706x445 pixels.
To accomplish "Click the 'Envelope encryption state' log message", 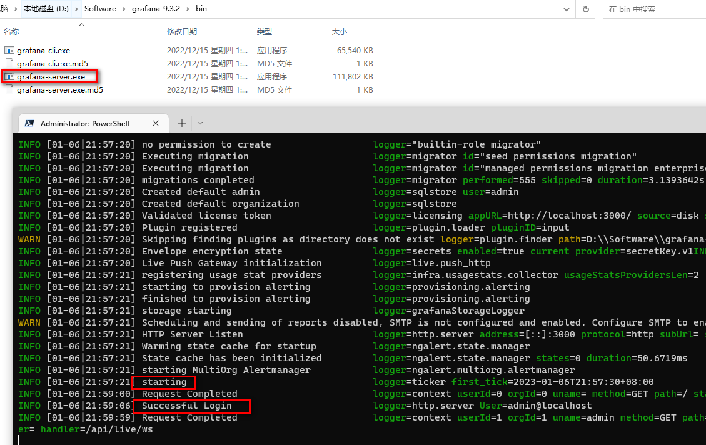I will [212, 251].
